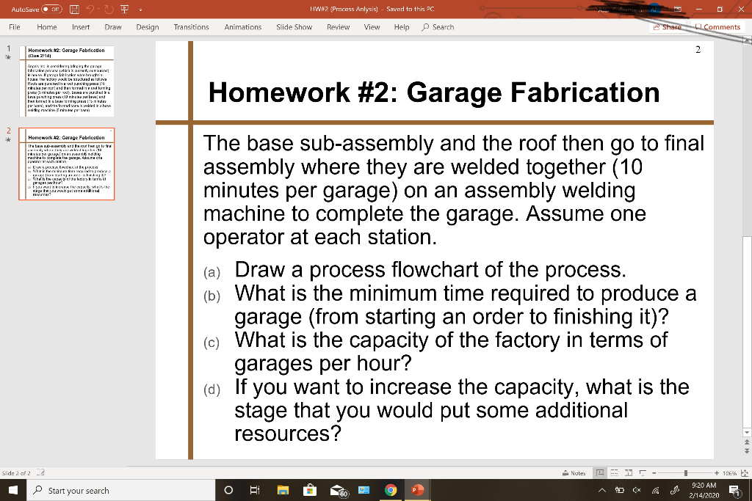Image resolution: width=752 pixels, height=501 pixels.
Task: Switch to the Home tab
Action: coord(46,27)
